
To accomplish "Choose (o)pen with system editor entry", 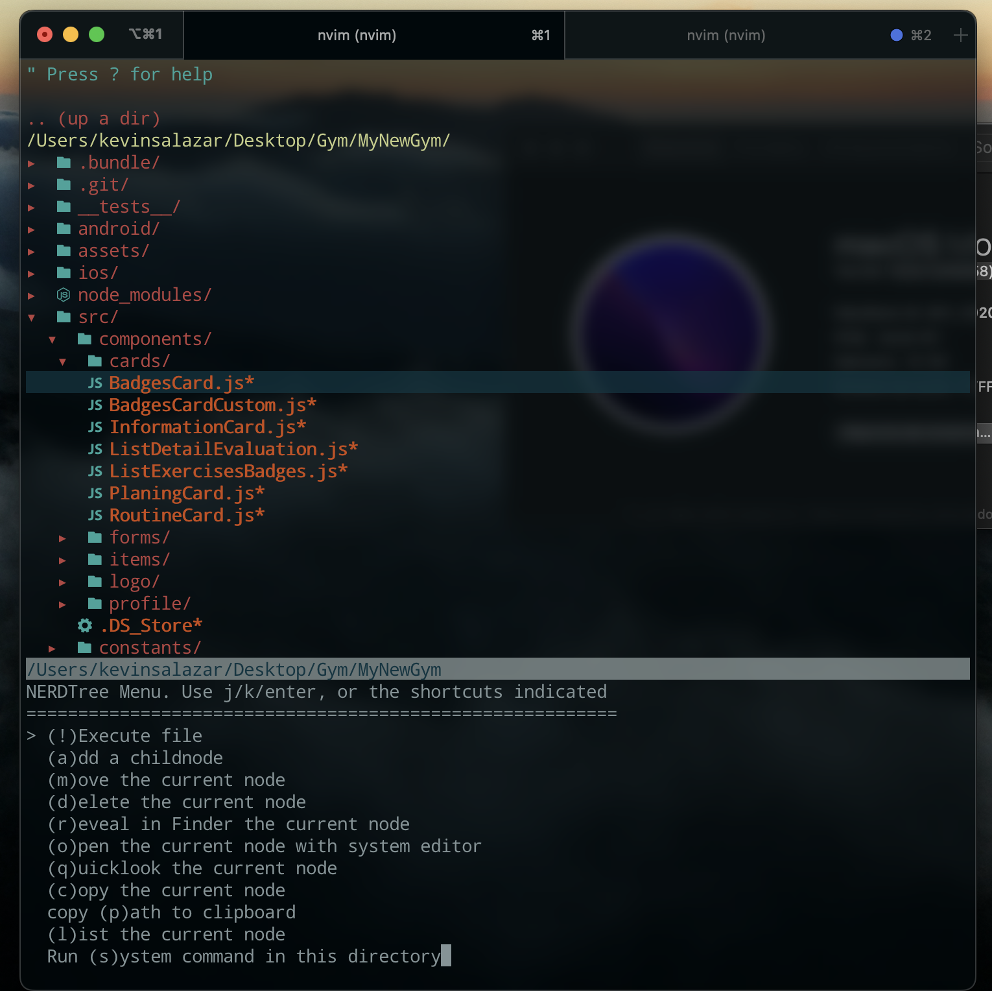I will (265, 846).
